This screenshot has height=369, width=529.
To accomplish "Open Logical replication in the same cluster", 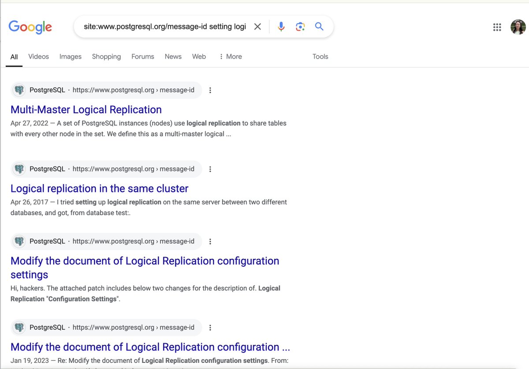I will point(99,189).
